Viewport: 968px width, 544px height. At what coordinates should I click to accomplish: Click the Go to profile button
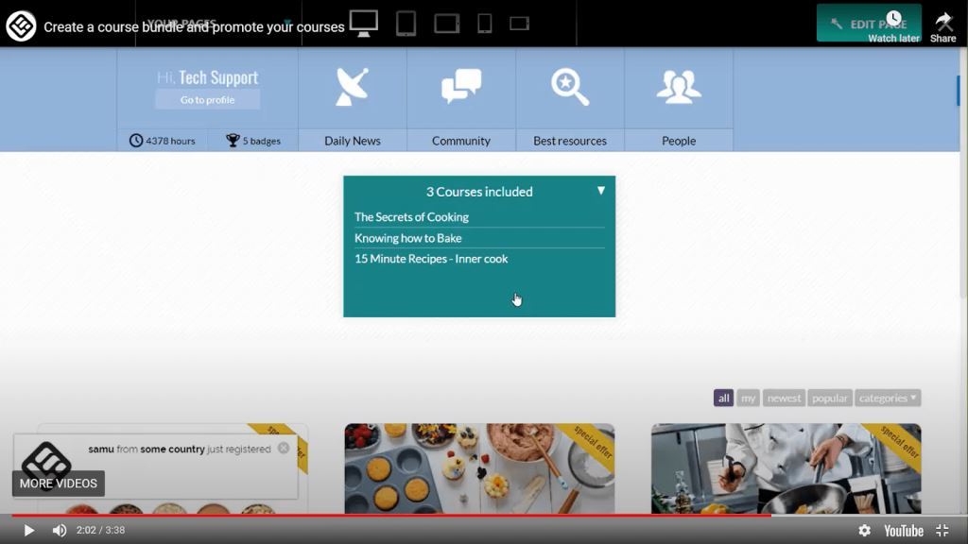pos(207,99)
